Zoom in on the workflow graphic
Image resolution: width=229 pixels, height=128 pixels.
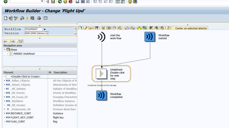coord(157,28)
